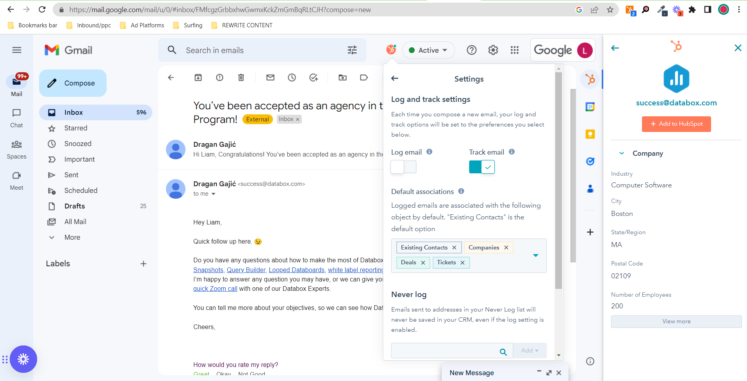Open Google Keep from the right sidebar
The width and height of the screenshot is (747, 381).
(590, 134)
